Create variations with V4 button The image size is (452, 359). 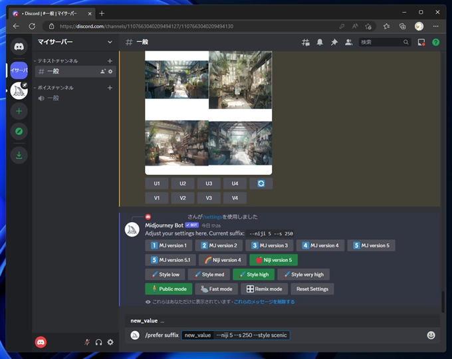click(x=235, y=198)
